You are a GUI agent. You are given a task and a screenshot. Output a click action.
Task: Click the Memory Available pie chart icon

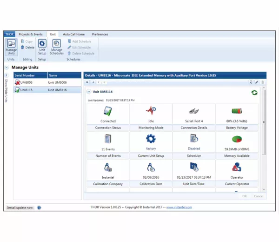coord(237,139)
